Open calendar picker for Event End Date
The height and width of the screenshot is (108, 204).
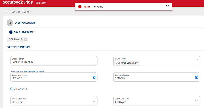(x=197, y=77)
